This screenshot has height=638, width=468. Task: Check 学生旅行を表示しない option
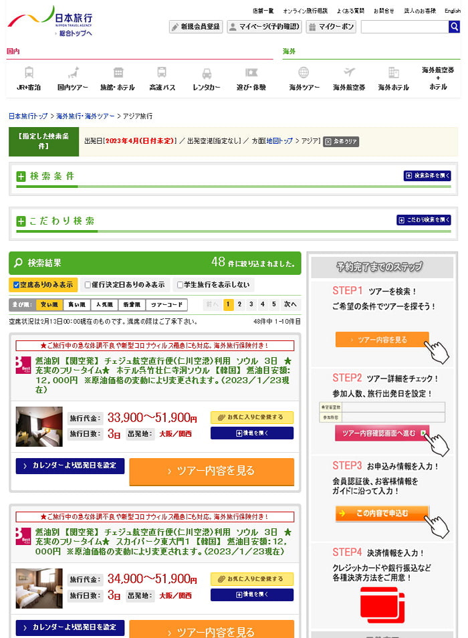pos(180,285)
